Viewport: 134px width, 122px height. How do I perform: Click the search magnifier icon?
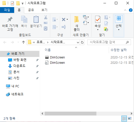[127, 42]
